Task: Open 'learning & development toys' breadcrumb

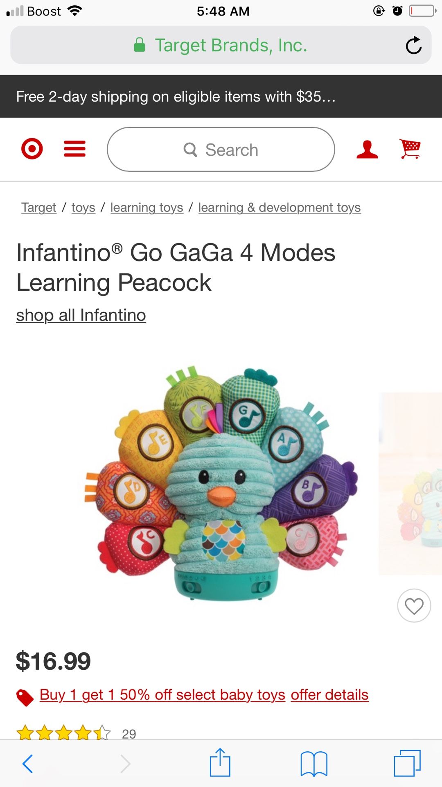Action: tap(280, 207)
